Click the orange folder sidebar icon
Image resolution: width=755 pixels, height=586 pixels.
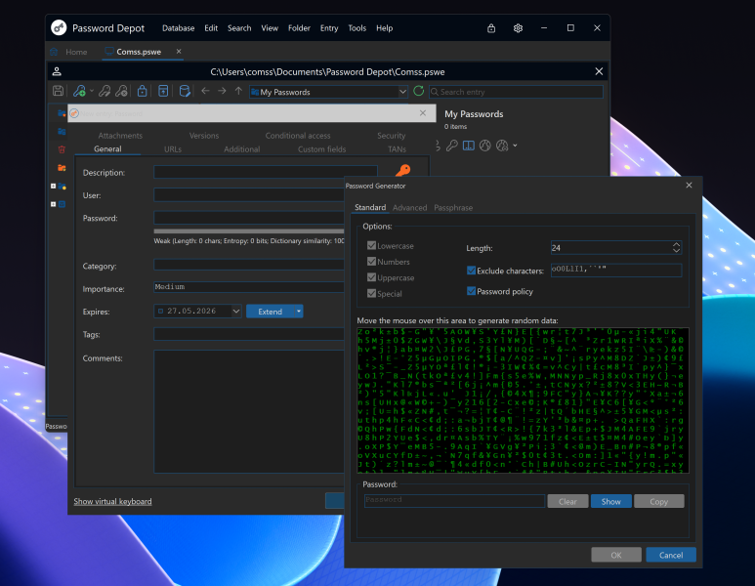tap(62, 168)
